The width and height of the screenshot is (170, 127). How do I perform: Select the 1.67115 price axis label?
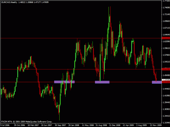pyautogui.click(x=166, y=28)
